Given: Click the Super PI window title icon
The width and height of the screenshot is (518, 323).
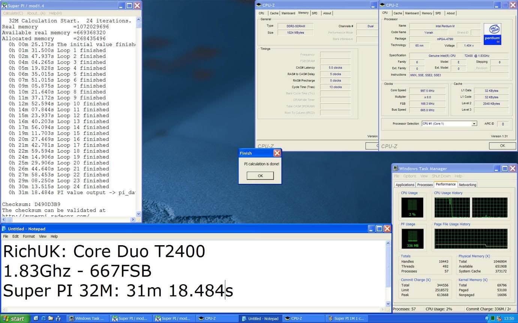Looking at the screenshot, I should coord(4,6).
